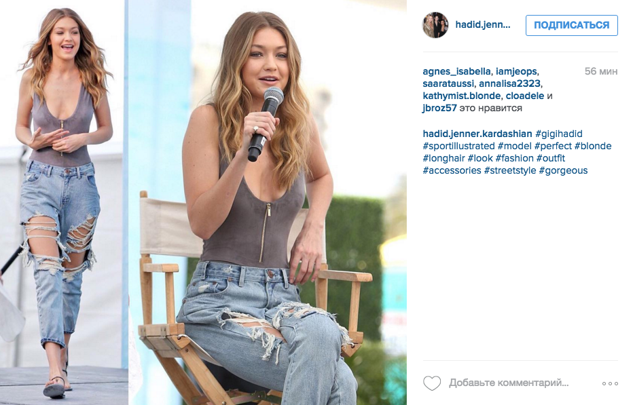The width and height of the screenshot is (633, 405).
Task: Open liker profile iamjeops
Action: 517,71
